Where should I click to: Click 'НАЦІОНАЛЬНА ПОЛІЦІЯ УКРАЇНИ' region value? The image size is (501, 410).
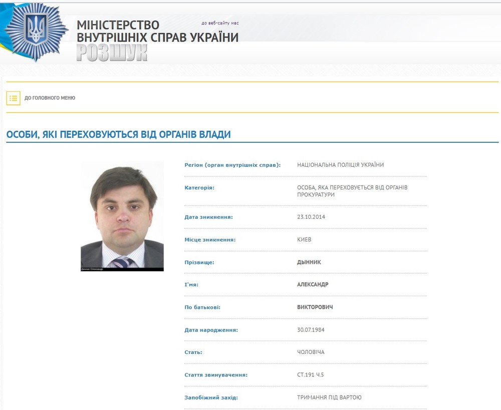(x=341, y=165)
